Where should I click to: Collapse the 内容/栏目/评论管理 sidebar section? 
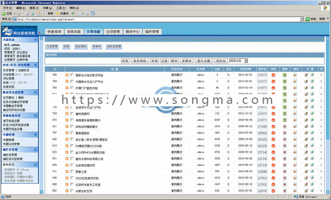35,65
